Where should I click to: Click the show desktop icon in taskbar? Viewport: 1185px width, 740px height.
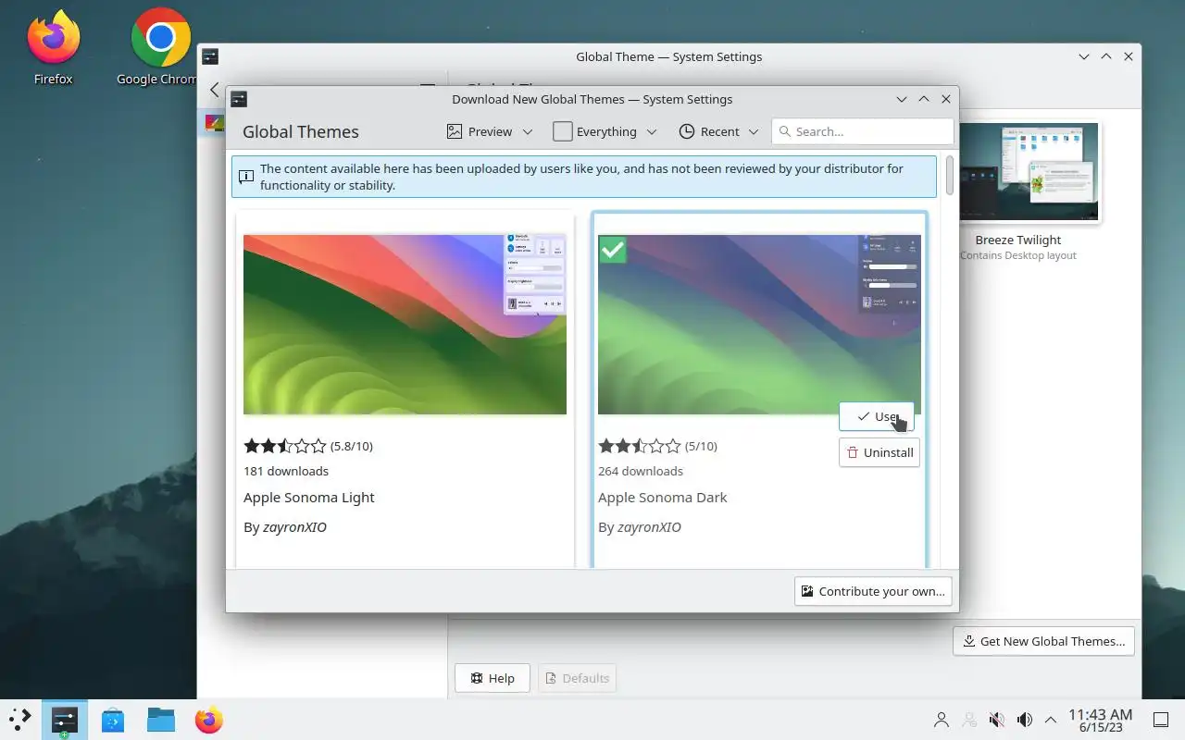pyautogui.click(x=1161, y=720)
